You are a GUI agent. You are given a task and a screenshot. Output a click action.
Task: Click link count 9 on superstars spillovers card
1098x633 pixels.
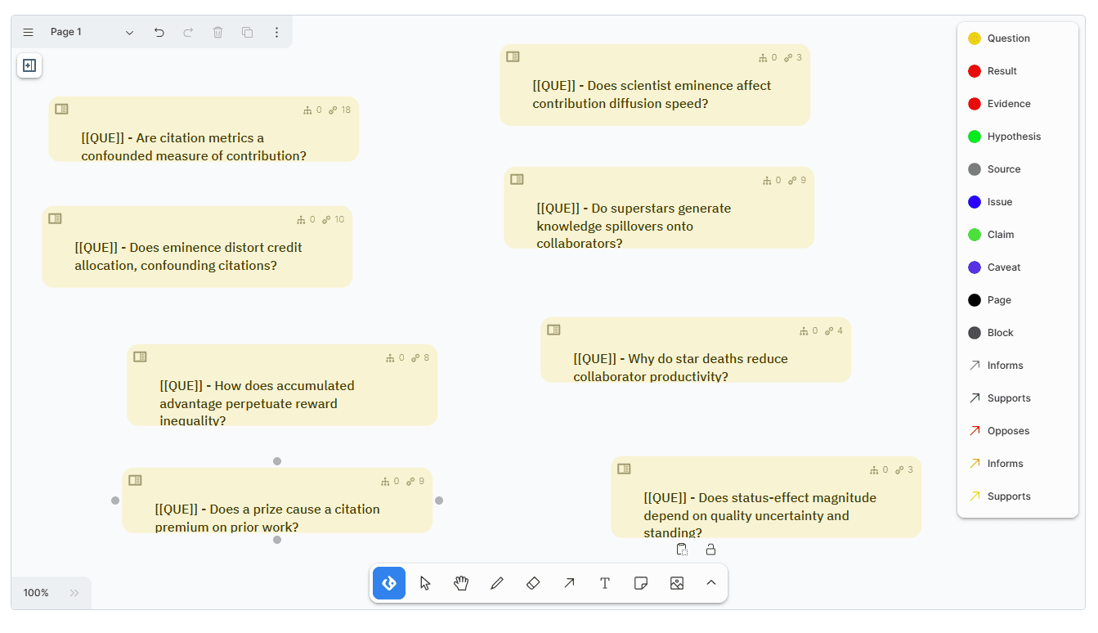(x=797, y=180)
